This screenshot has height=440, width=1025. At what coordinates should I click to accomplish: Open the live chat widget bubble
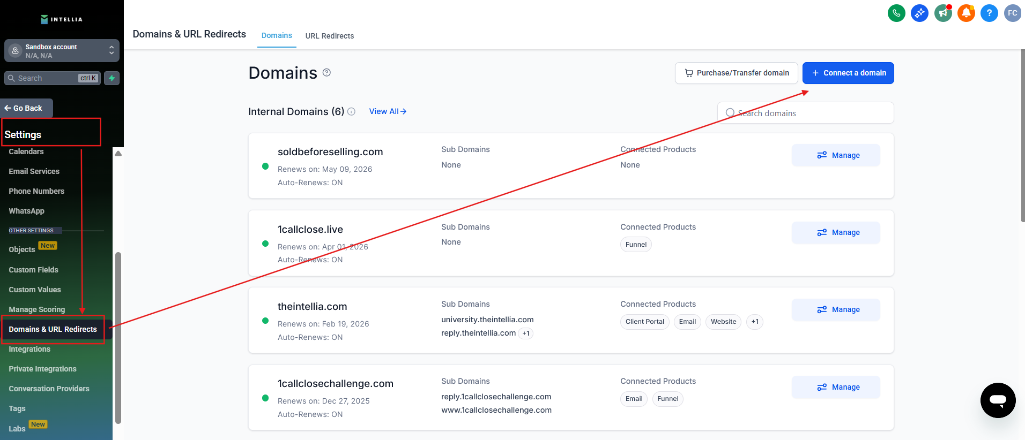998,400
